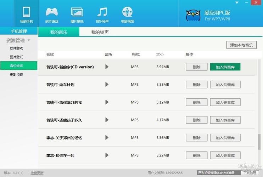Open the 音乐铃声 music note section
The image size is (263, 177).
(102, 15)
